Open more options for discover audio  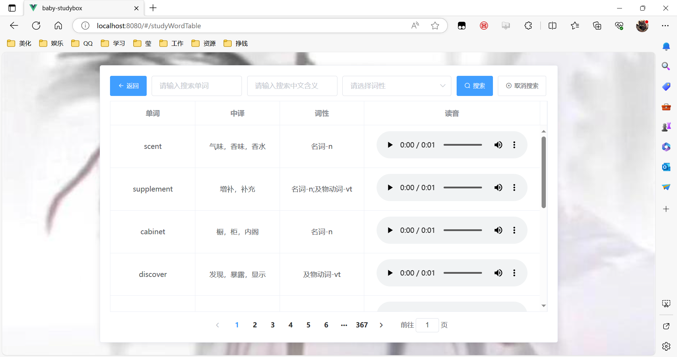[x=514, y=273]
